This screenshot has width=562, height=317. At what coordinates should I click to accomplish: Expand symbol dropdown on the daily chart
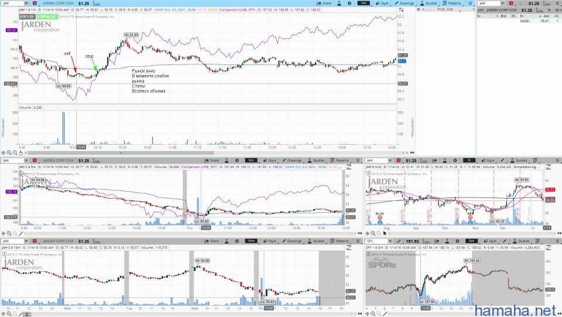390,161
